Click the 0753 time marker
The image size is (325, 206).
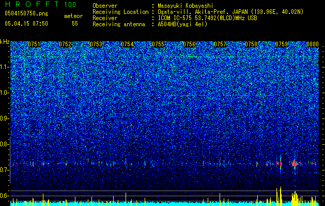96,44
